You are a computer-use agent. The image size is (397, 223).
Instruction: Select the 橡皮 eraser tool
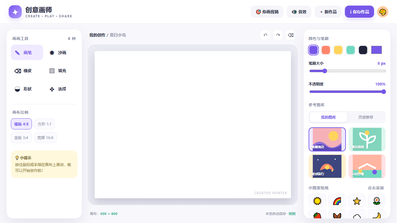[x=27, y=71]
